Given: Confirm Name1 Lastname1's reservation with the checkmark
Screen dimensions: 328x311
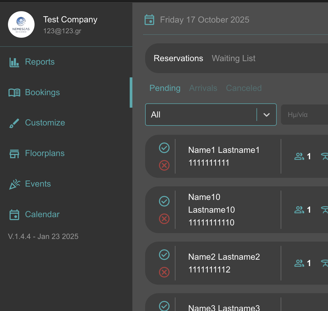Looking at the screenshot, I should tap(164, 148).
